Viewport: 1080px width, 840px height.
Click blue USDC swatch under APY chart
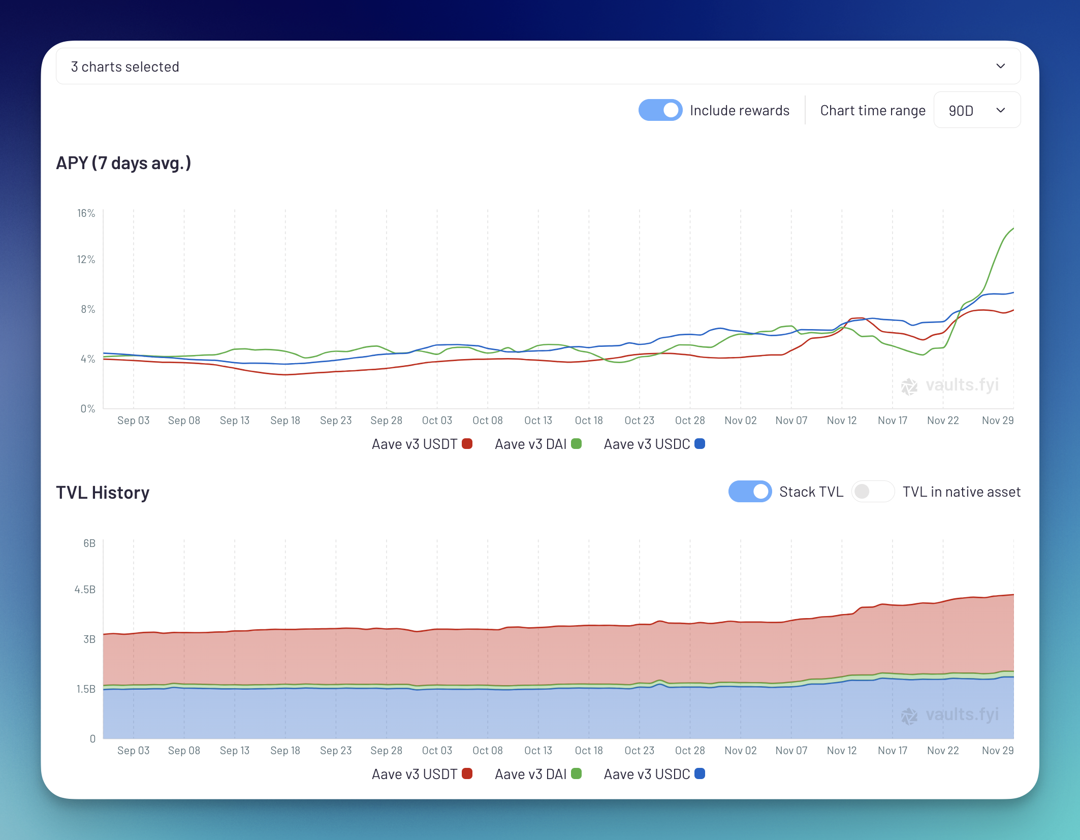coord(700,444)
